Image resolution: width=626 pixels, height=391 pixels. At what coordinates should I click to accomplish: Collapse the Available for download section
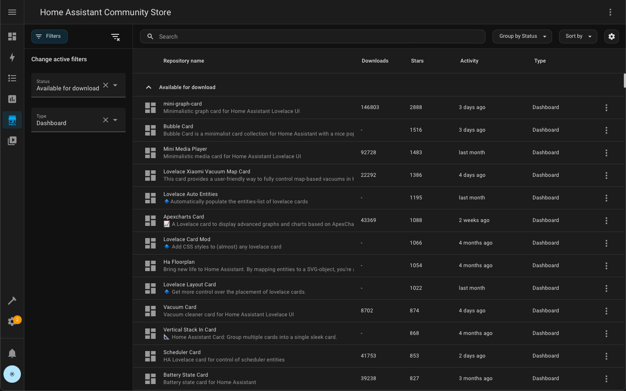(149, 87)
